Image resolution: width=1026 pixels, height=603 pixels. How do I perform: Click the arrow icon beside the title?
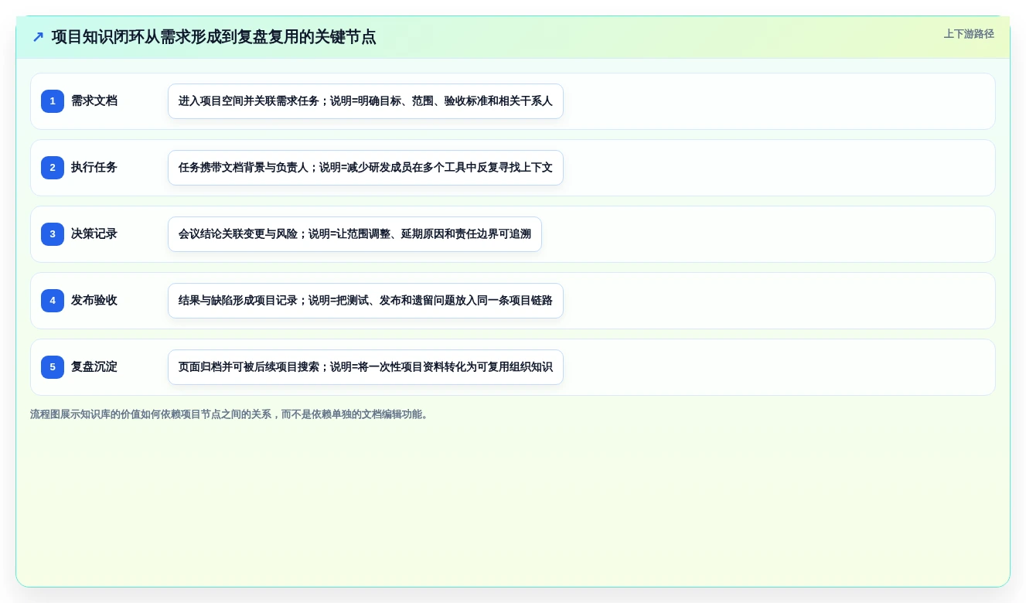(x=38, y=37)
